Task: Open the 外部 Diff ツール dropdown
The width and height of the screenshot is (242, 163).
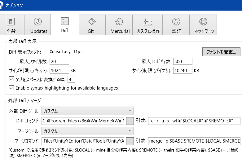Action: 87,111
